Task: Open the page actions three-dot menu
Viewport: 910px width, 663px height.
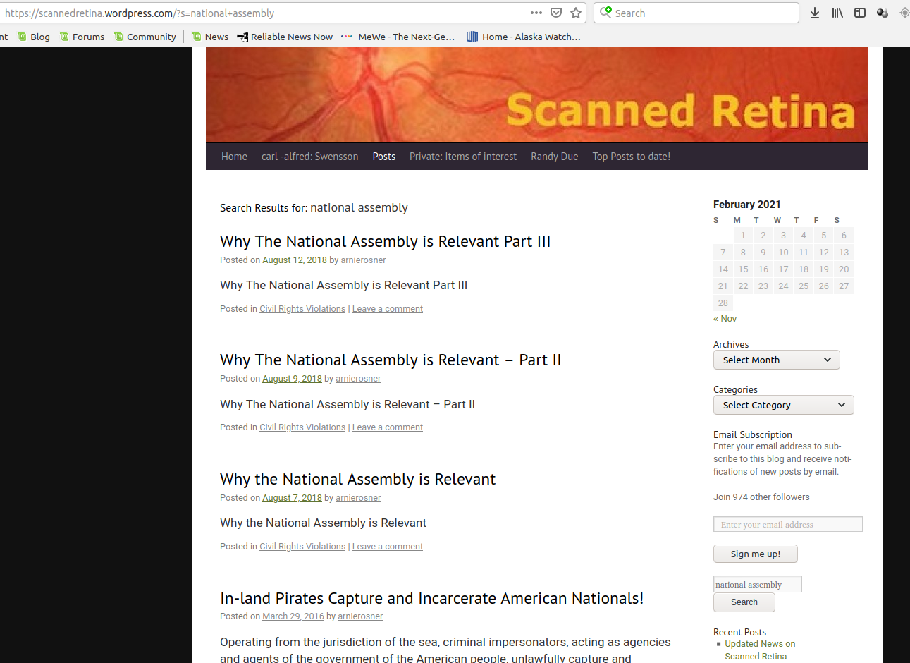Action: 536,13
